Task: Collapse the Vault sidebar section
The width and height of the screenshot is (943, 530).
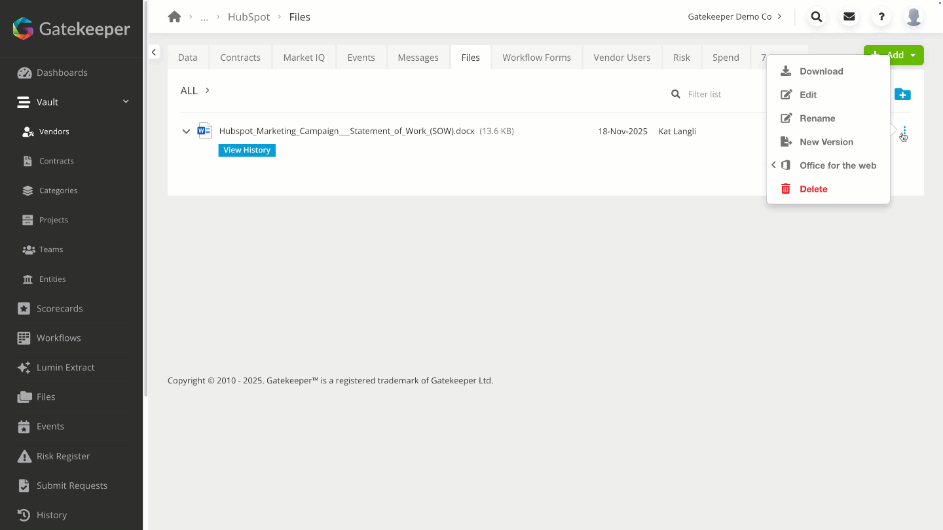Action: (x=126, y=101)
